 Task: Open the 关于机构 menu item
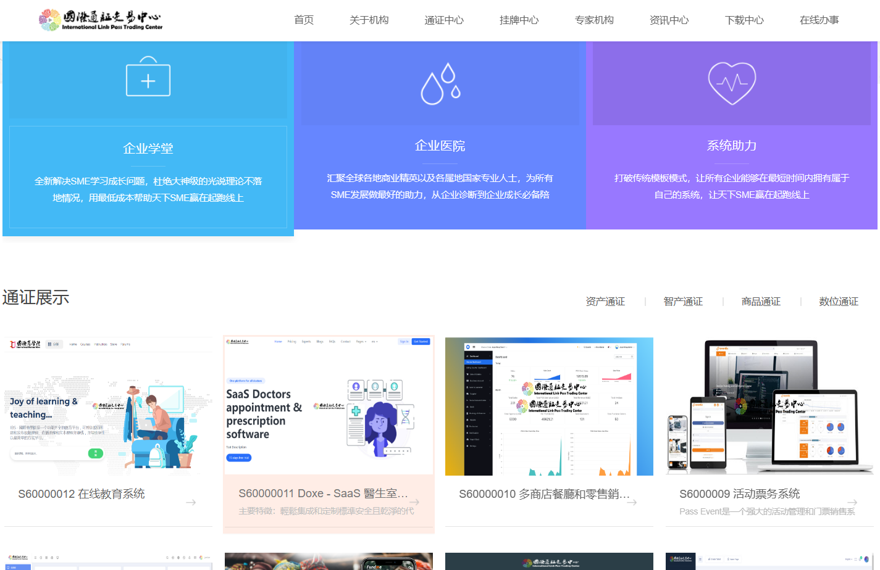pyautogui.click(x=369, y=19)
